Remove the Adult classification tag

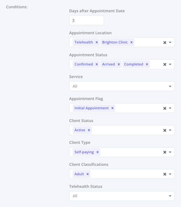[88, 174]
